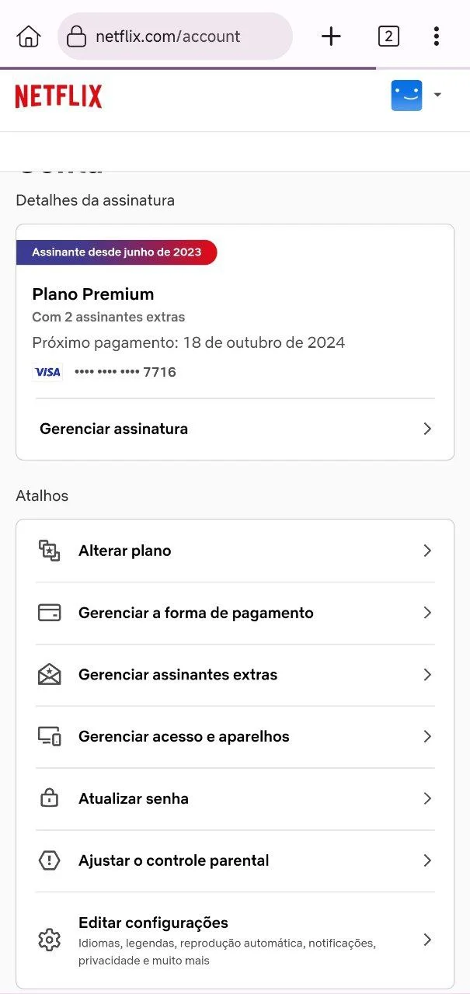Click the padlock password icon

(49, 798)
